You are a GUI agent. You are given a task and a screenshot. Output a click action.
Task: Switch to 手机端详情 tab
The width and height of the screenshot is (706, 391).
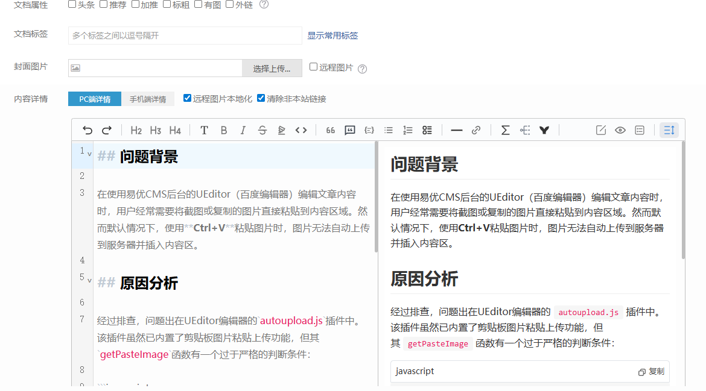point(148,99)
